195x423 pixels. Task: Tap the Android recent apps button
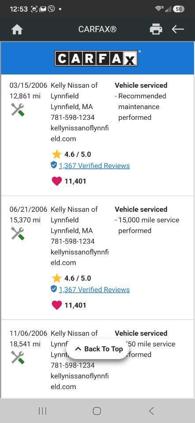(x=43, y=411)
